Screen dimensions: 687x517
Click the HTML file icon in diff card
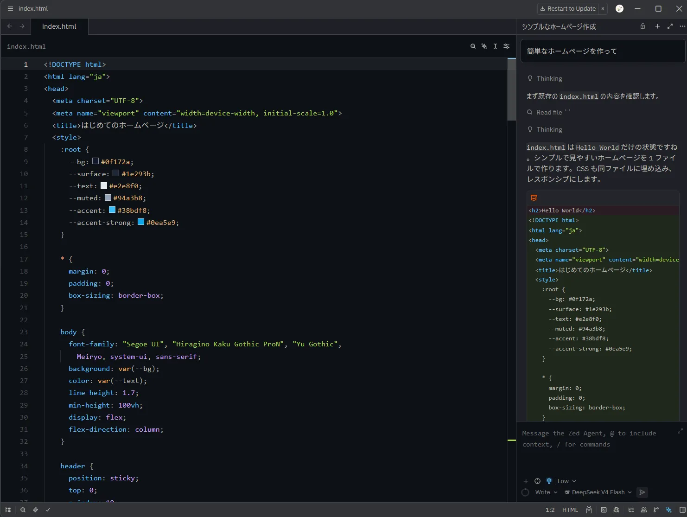click(534, 198)
